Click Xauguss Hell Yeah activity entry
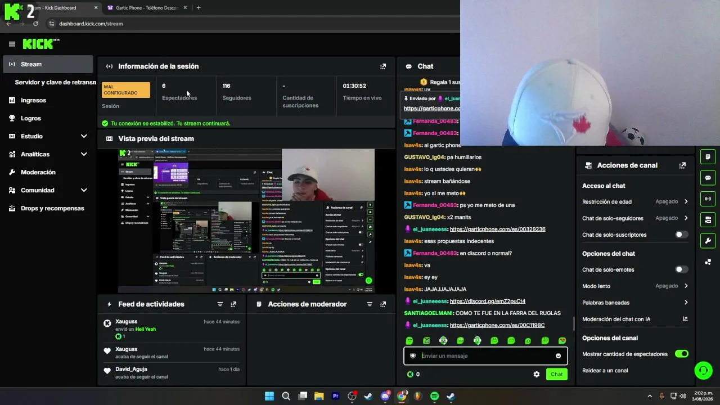The height and width of the screenshot is (405, 720). point(172,329)
